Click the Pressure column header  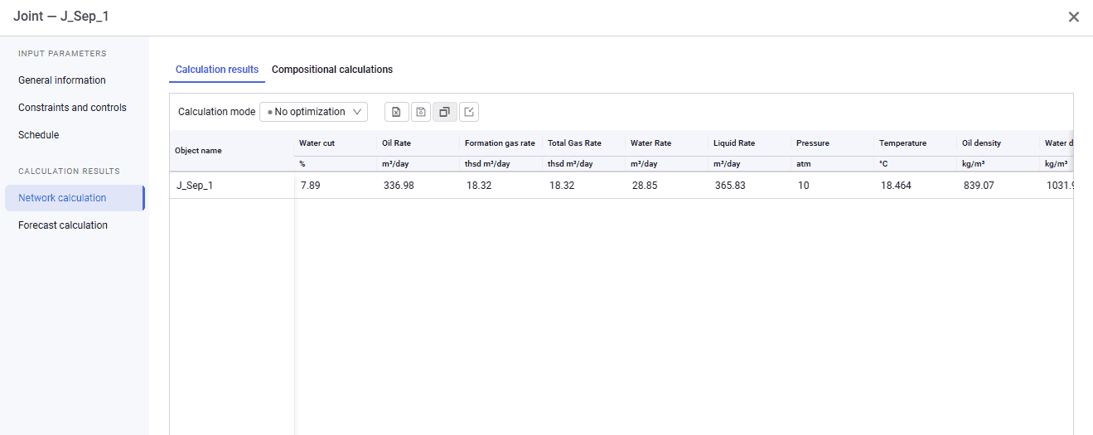(x=833, y=143)
